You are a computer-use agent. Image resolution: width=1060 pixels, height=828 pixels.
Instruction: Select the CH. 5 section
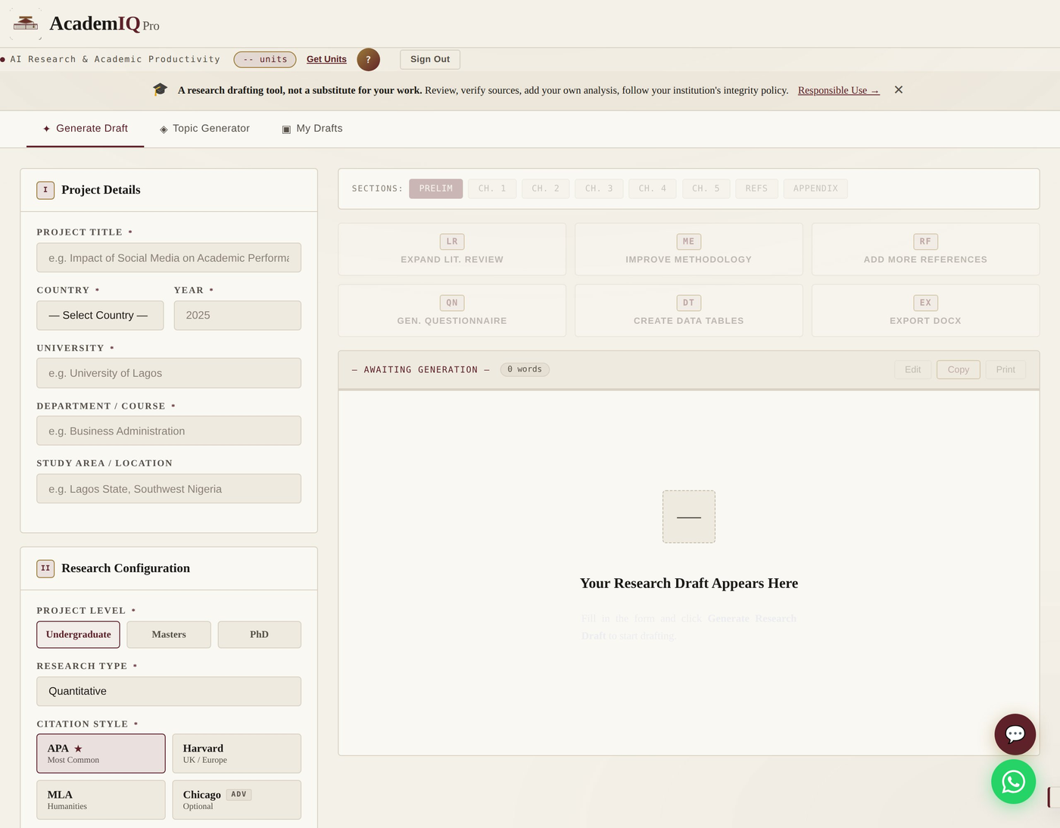[706, 188]
